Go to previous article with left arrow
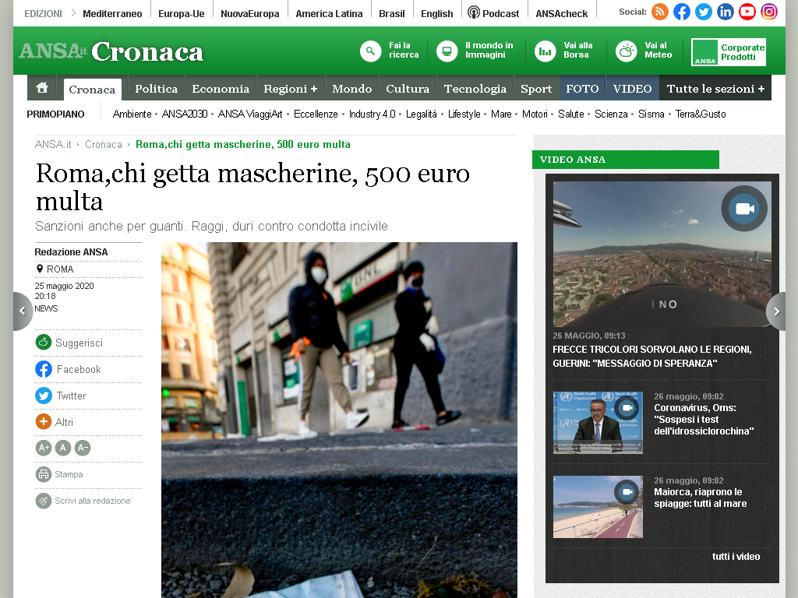Image resolution: width=798 pixels, height=598 pixels. pos(23,311)
